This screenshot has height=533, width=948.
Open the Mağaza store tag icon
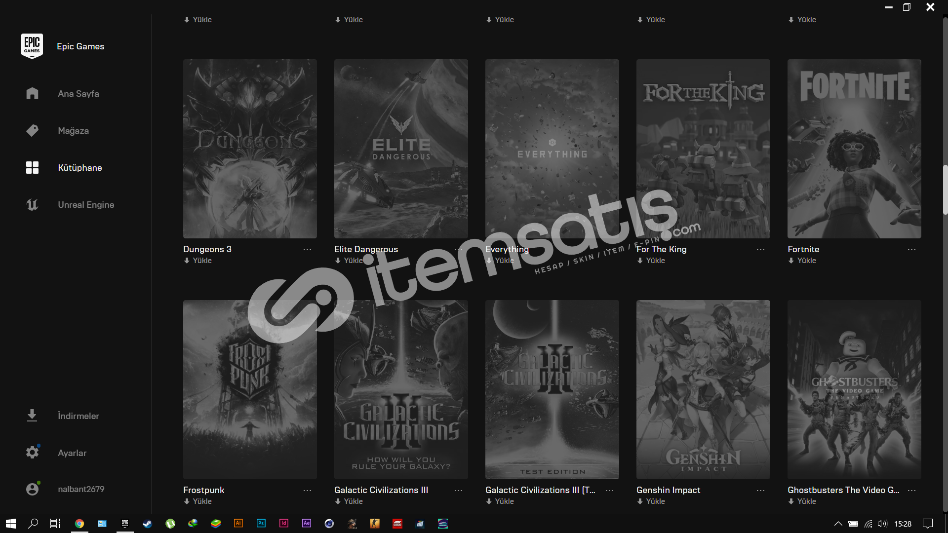32,130
